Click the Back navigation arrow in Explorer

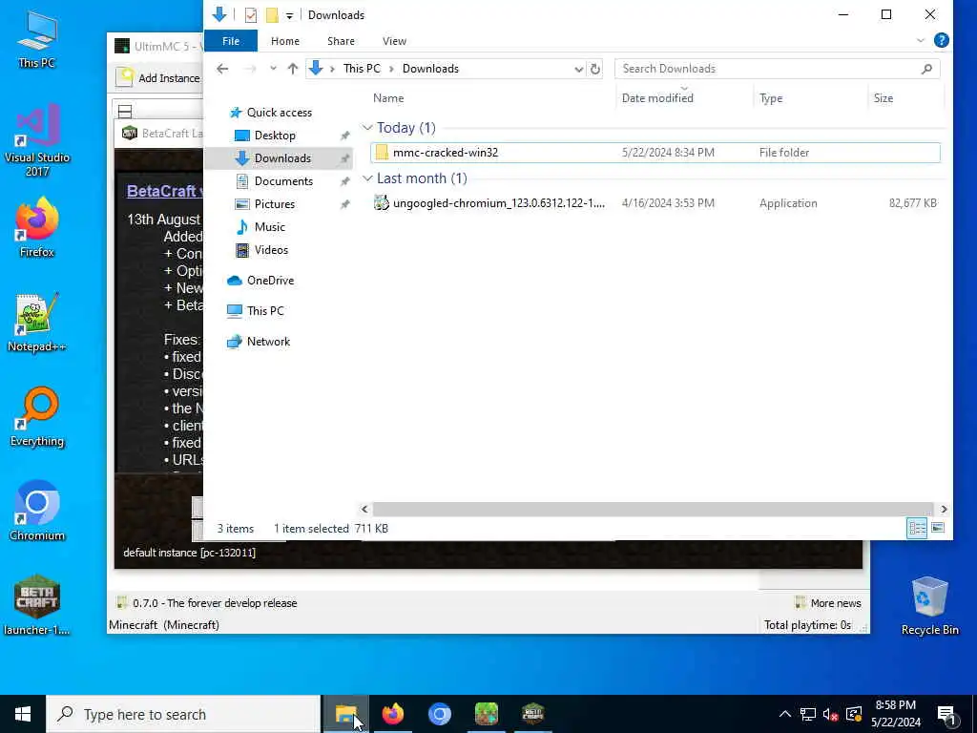tap(222, 69)
